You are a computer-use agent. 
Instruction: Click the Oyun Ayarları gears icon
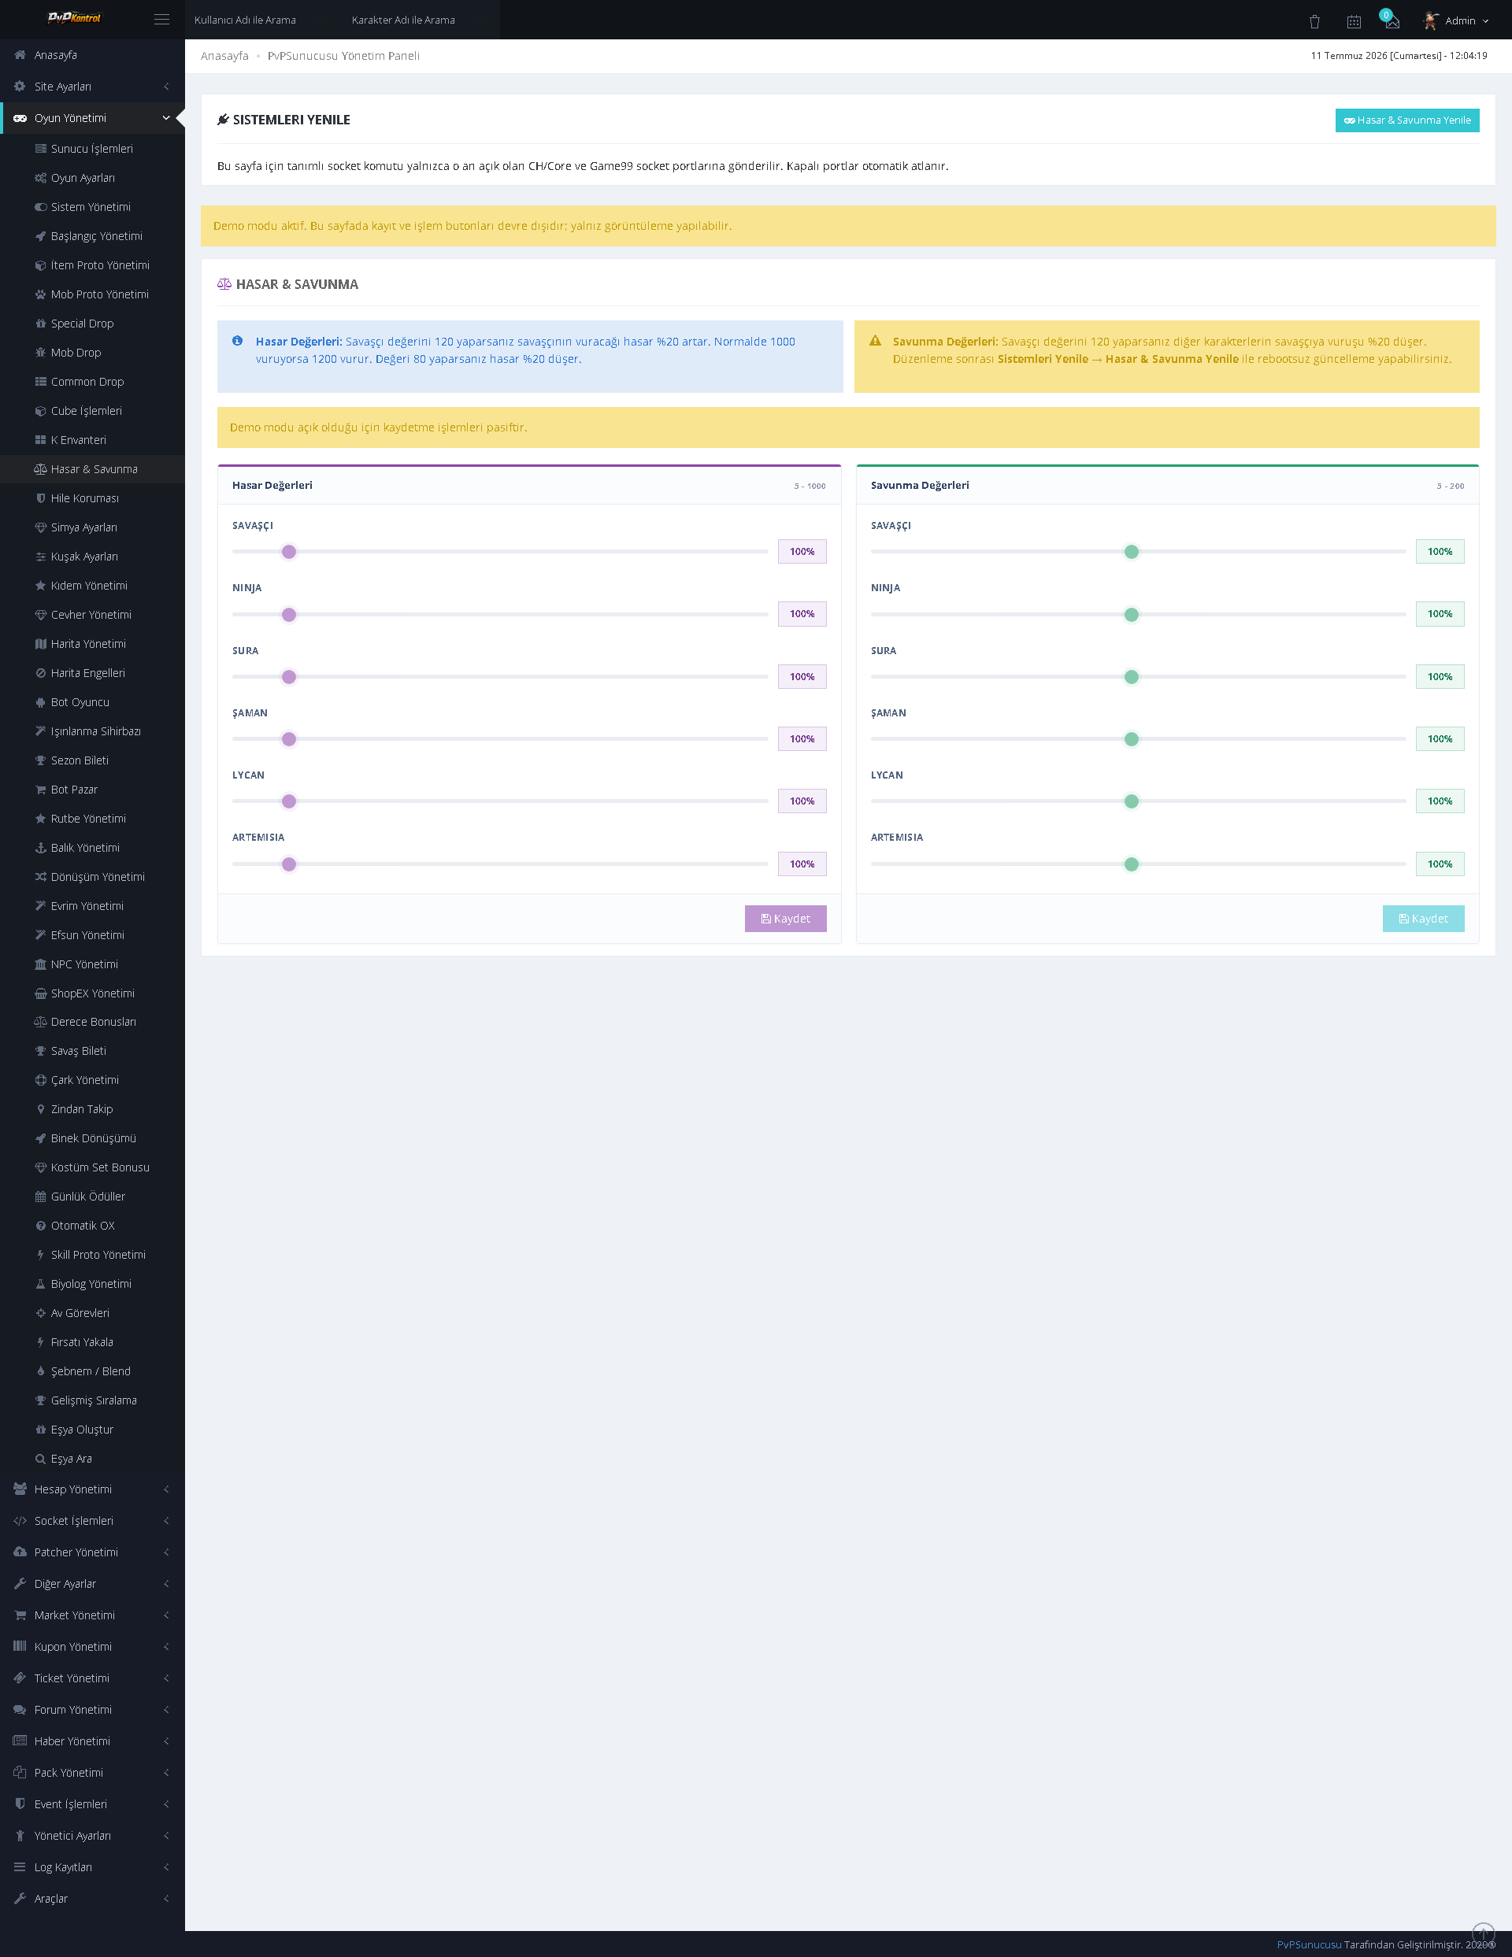(x=40, y=177)
